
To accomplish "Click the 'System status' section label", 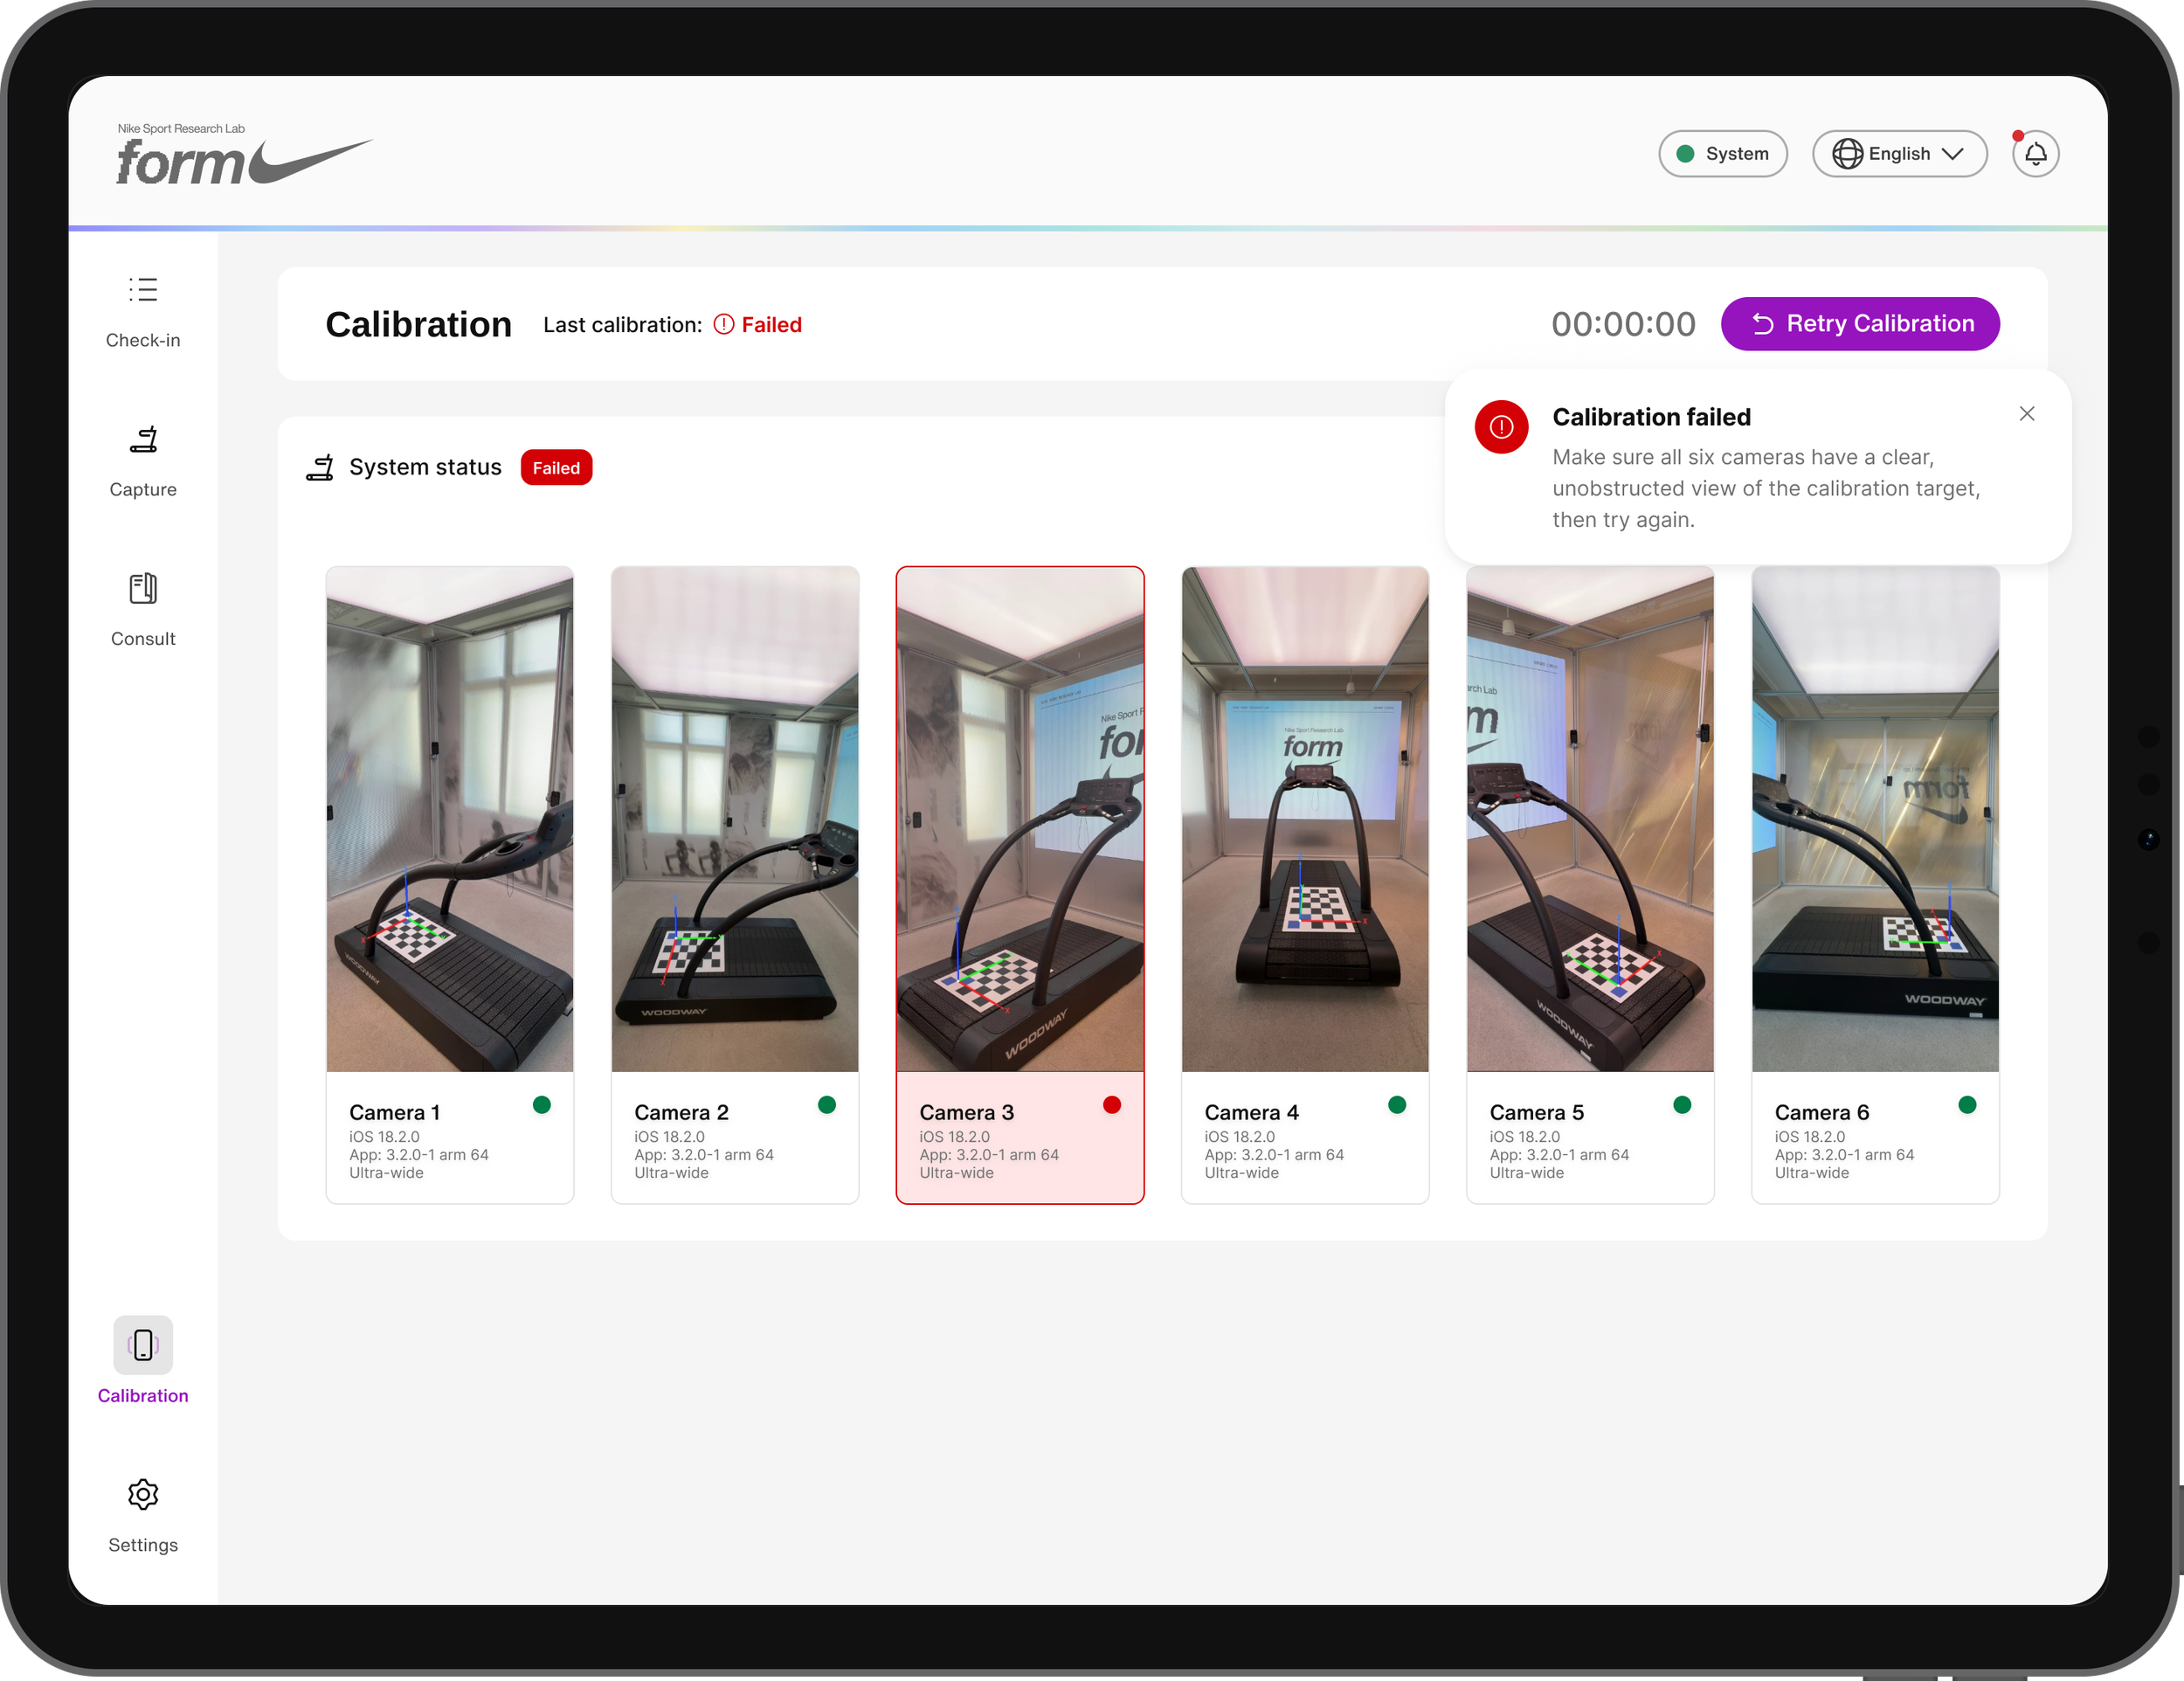I will tap(425, 467).
